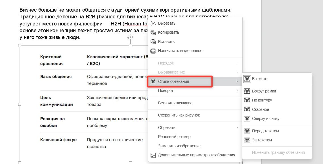Select the "За текстом" wrap icon
The height and width of the screenshot is (164, 323).
coord(247,140)
